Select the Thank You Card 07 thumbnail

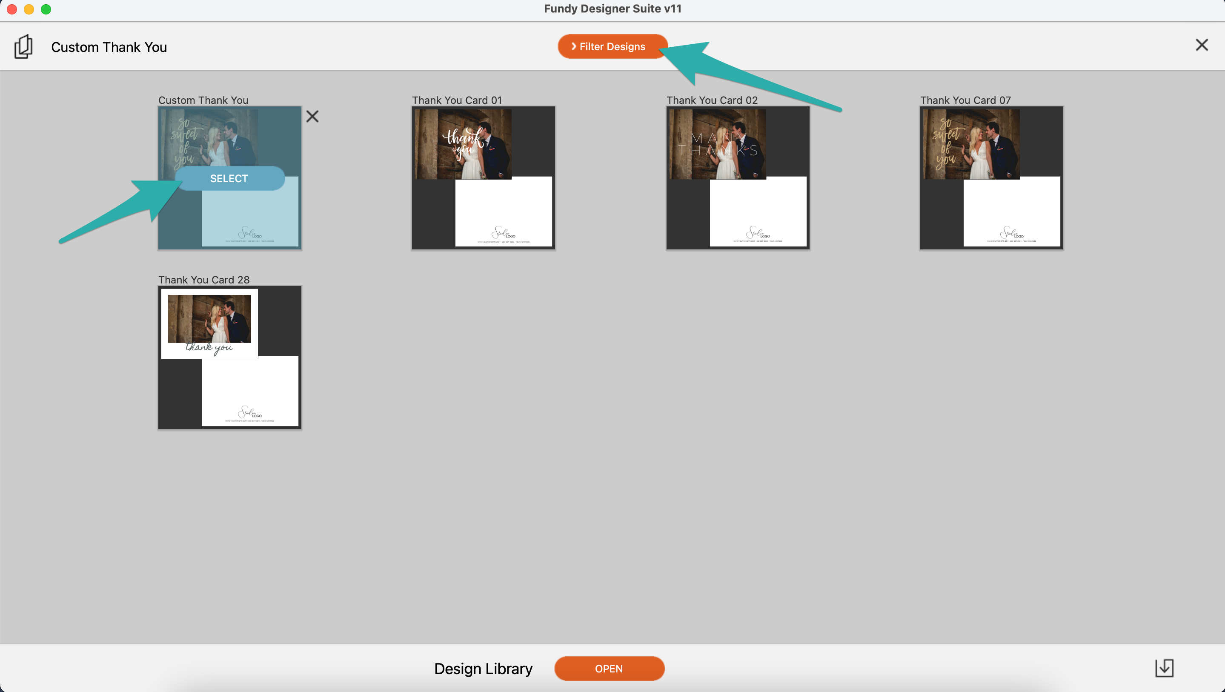pyautogui.click(x=991, y=178)
